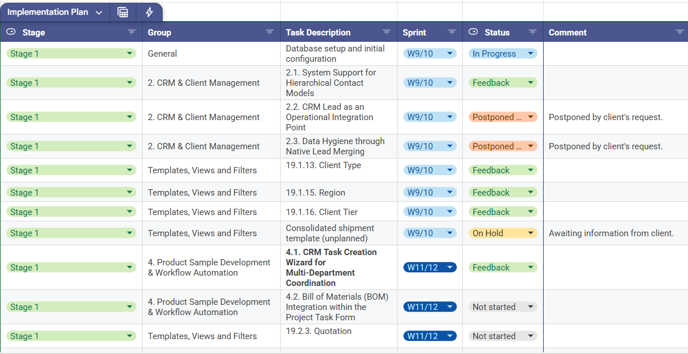The image size is (688, 354).
Task: Click the dropdown-type icon before the Stage header label
Action: click(11, 32)
